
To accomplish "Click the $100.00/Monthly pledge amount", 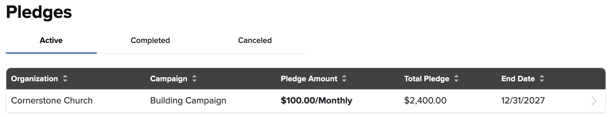I will point(316,101).
